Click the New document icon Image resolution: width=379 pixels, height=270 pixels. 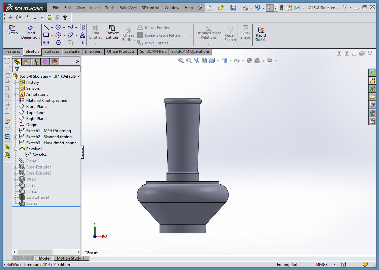pos(209,8)
